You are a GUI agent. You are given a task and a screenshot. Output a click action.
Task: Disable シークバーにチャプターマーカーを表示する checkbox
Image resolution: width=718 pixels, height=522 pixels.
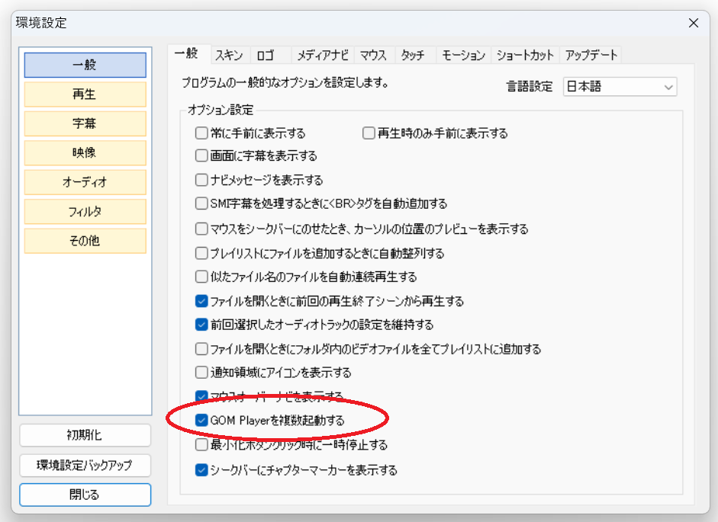coord(201,470)
